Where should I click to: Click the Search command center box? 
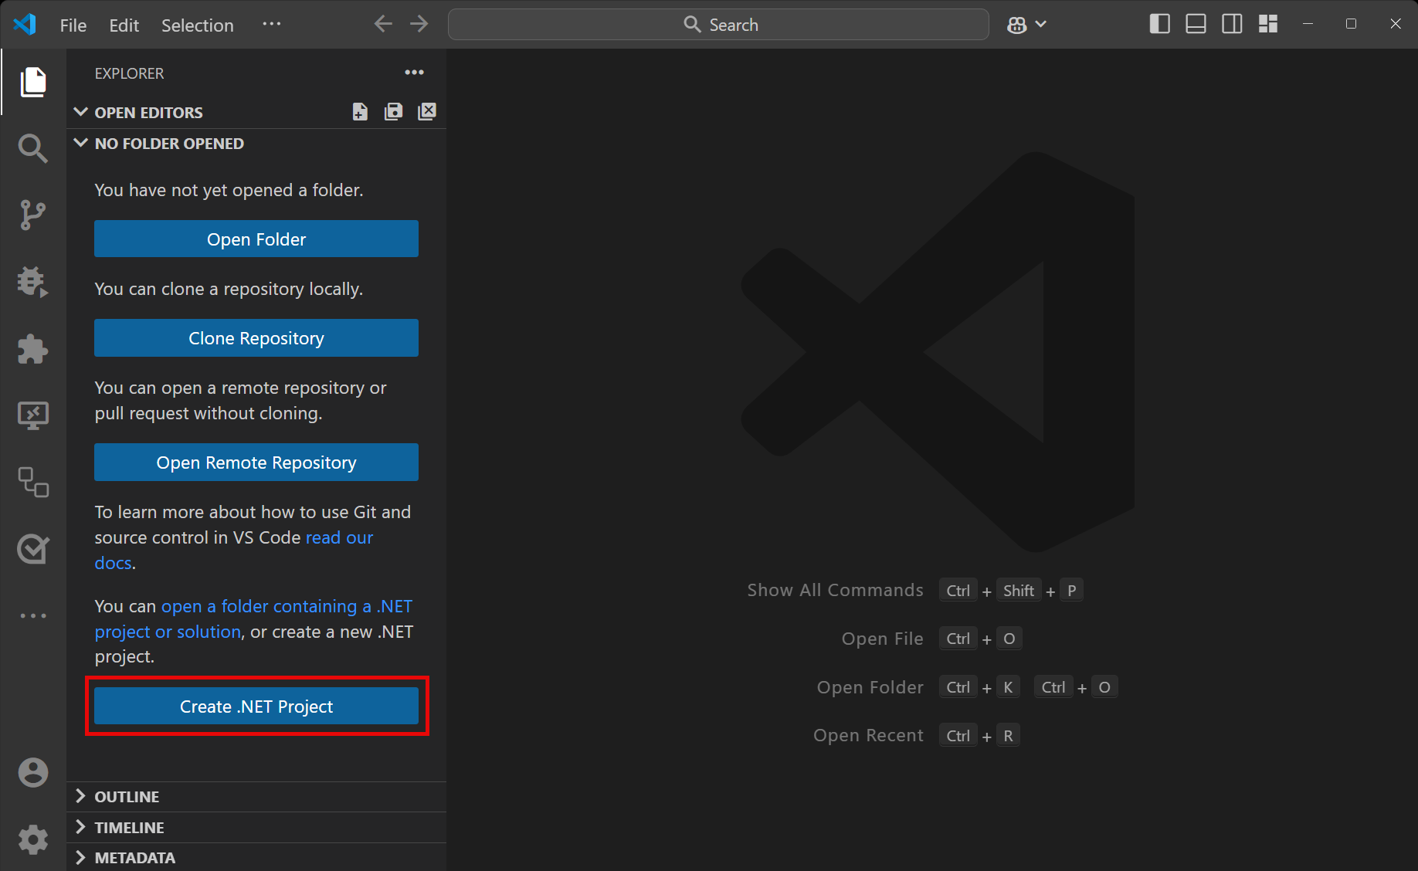(718, 25)
